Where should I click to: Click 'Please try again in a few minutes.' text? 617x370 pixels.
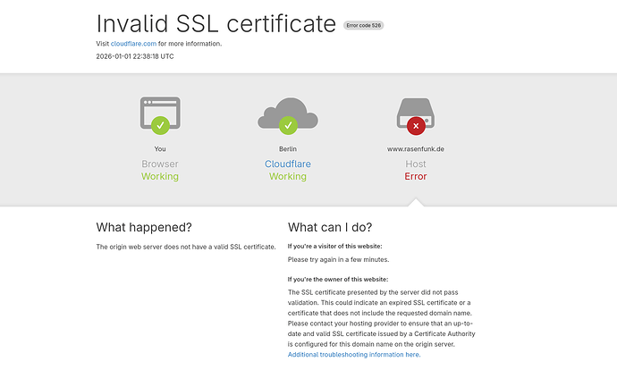[338, 259]
